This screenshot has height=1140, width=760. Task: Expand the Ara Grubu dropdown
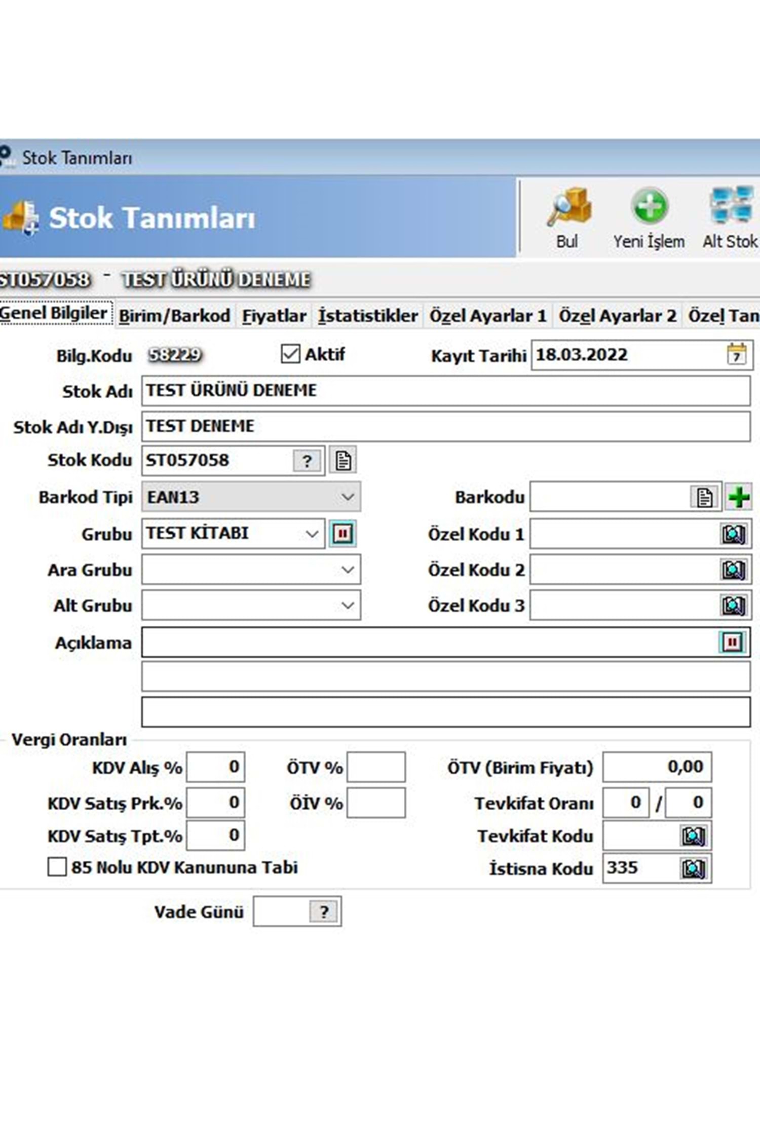(x=348, y=570)
